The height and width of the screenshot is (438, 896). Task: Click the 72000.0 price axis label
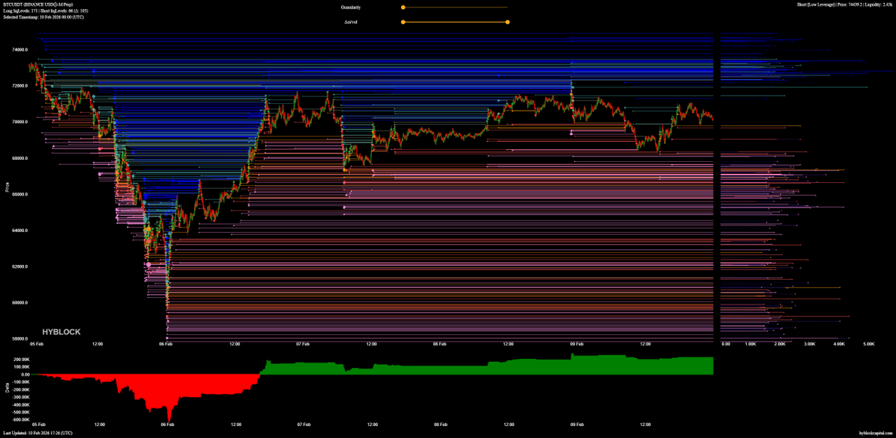[x=20, y=86]
